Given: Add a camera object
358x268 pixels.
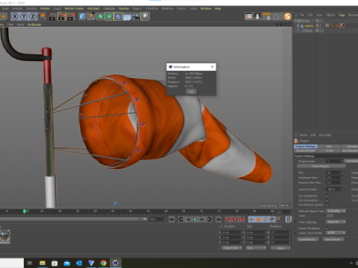Looking at the screenshot, I should [136, 16].
